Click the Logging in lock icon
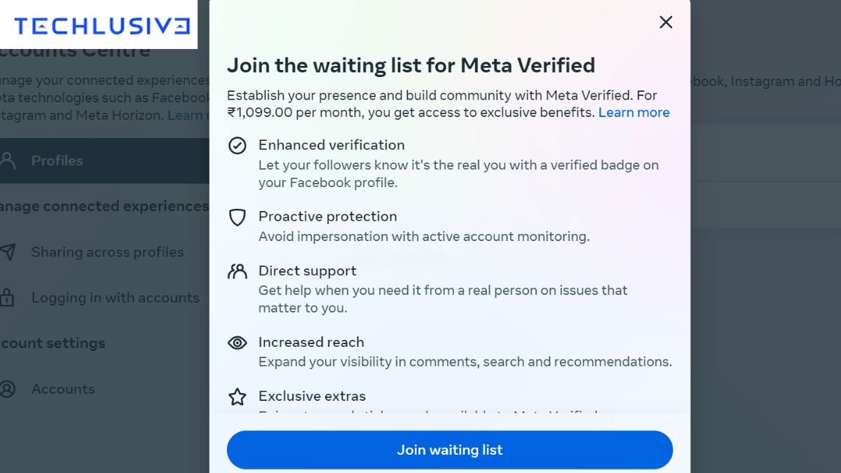The width and height of the screenshot is (841, 473). click(8, 298)
